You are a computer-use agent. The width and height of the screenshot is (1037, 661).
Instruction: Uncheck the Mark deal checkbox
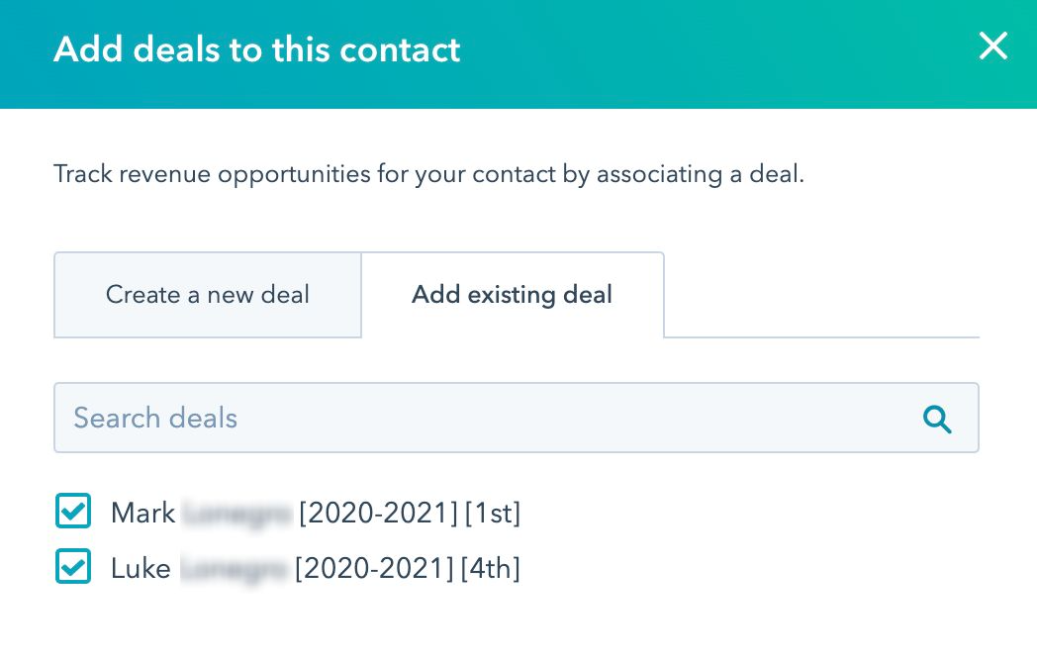(73, 513)
